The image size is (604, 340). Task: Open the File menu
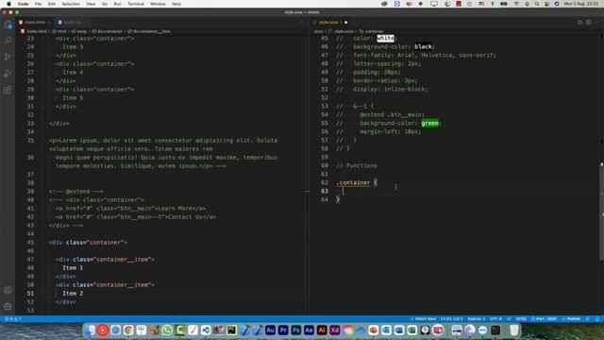click(x=38, y=4)
